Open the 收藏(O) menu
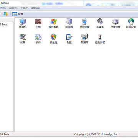 pyautogui.click(x=13, y=8)
